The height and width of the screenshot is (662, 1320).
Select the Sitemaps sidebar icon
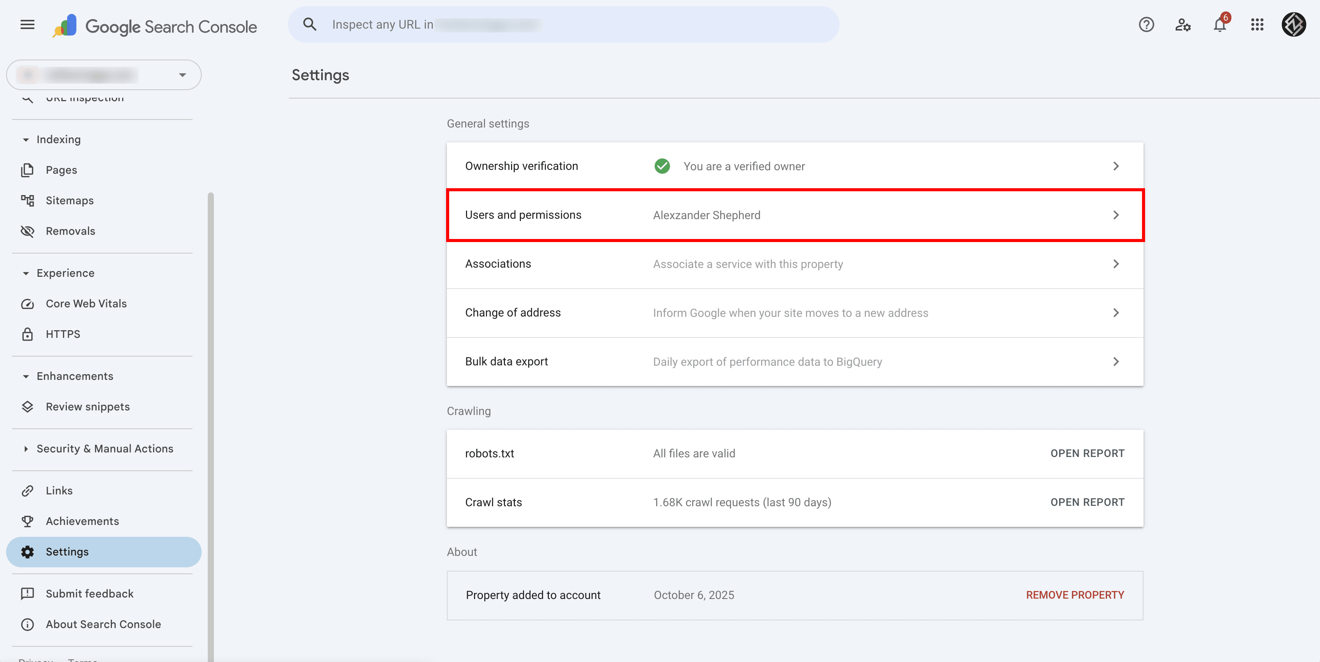point(27,200)
